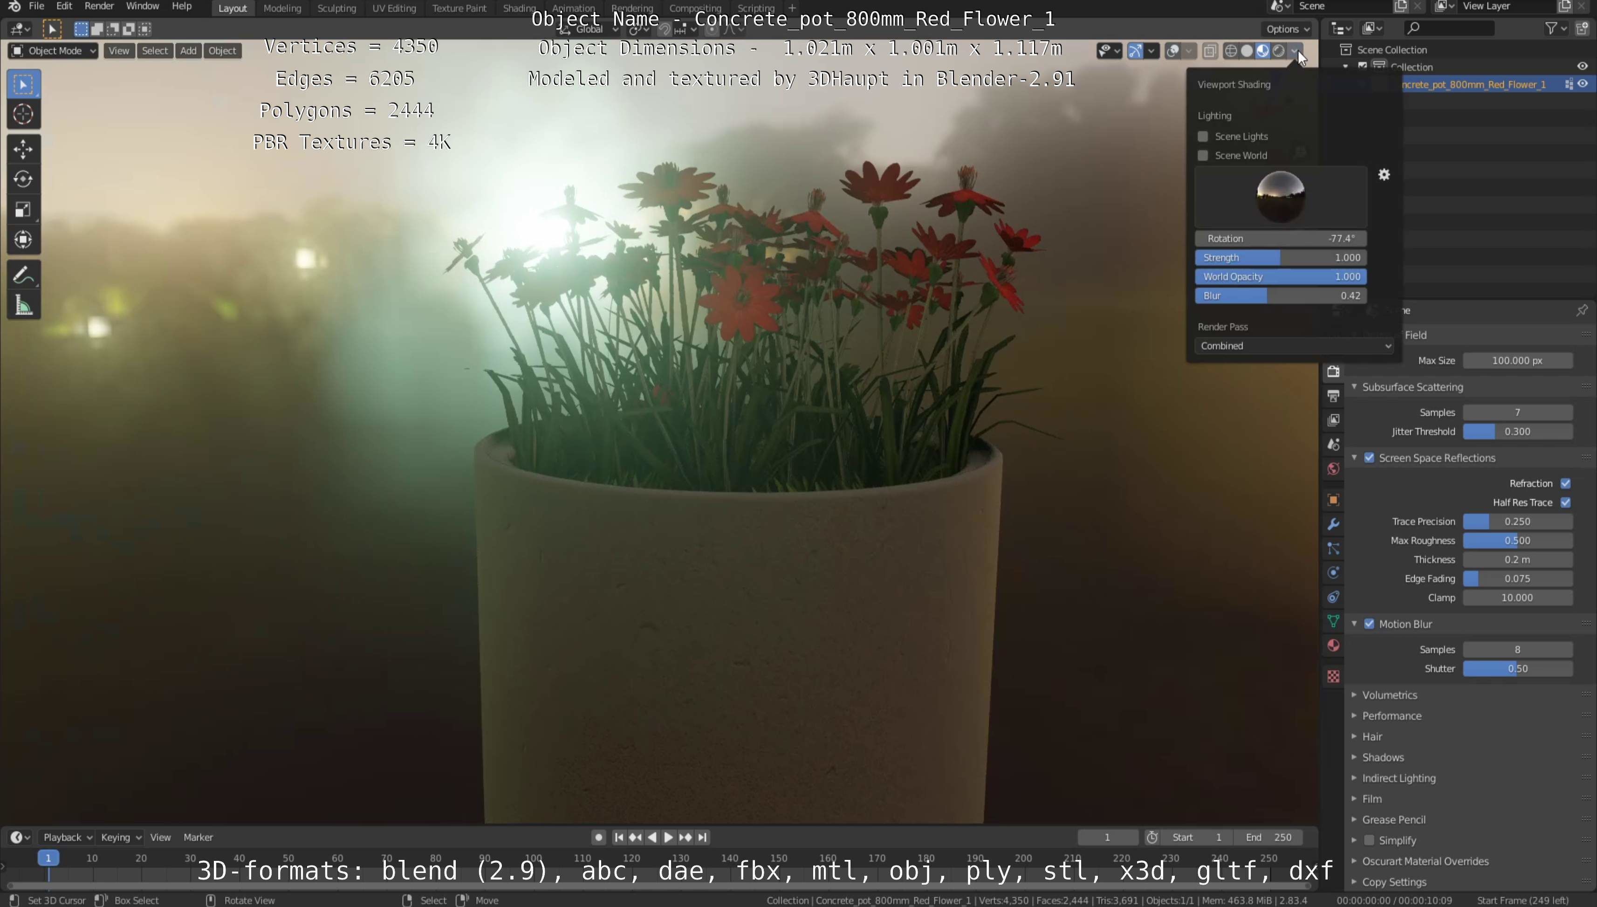Open the Material properties tab icon
The image size is (1597, 907).
click(x=1333, y=646)
